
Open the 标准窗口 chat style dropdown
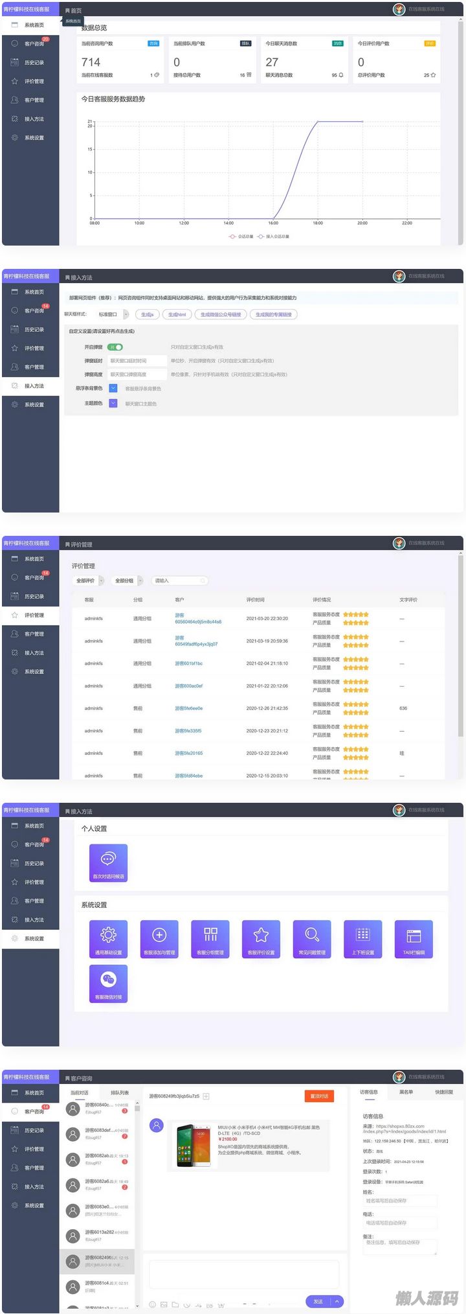(x=113, y=314)
